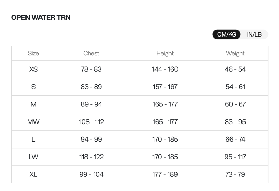
Task: Switch units to CM/KG
Action: pyautogui.click(x=227, y=34)
